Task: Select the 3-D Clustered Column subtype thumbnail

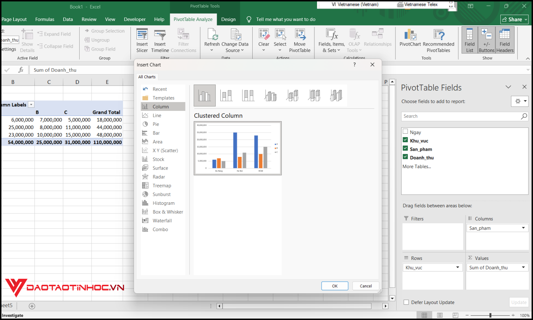Action: pyautogui.click(x=271, y=95)
